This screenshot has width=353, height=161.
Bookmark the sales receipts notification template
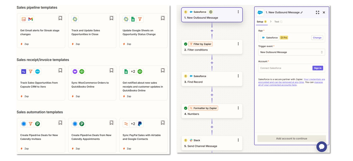click(163, 71)
